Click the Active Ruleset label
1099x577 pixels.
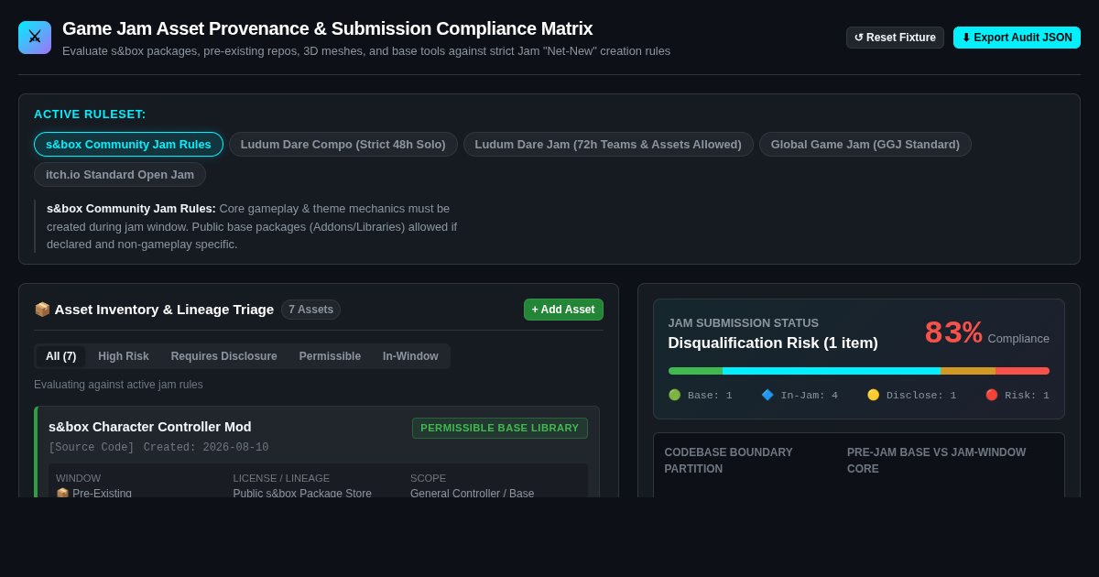click(x=90, y=114)
